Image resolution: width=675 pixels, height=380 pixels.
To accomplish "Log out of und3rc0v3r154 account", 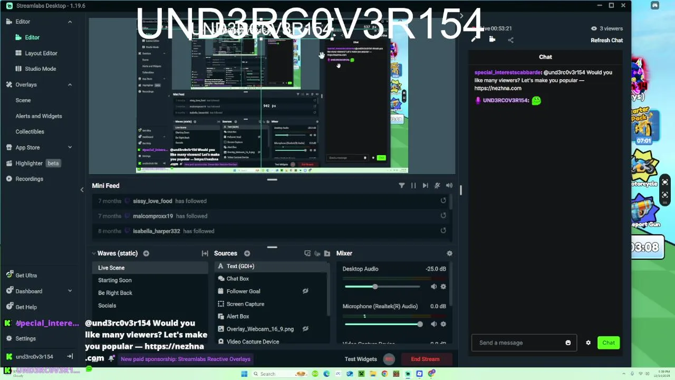I will pos(70,356).
